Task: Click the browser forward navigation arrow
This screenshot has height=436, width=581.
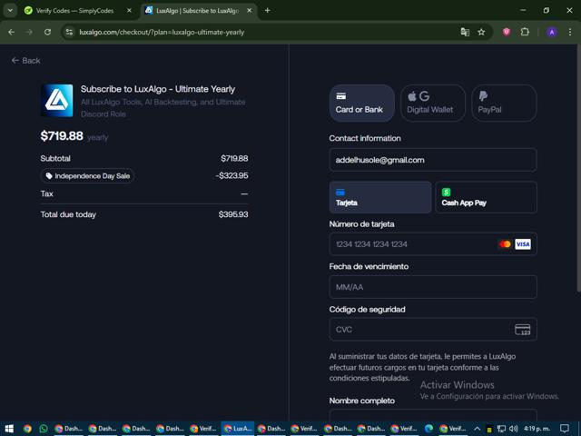Action: [29, 33]
